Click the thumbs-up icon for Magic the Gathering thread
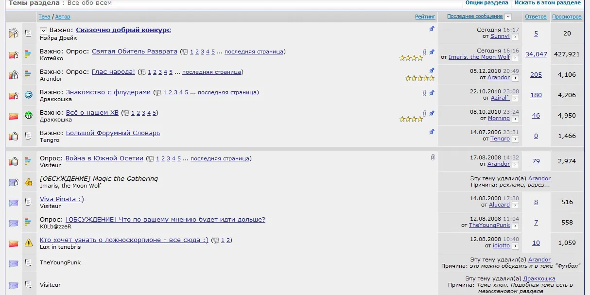The height and width of the screenshot is (295, 590). pyautogui.click(x=29, y=182)
